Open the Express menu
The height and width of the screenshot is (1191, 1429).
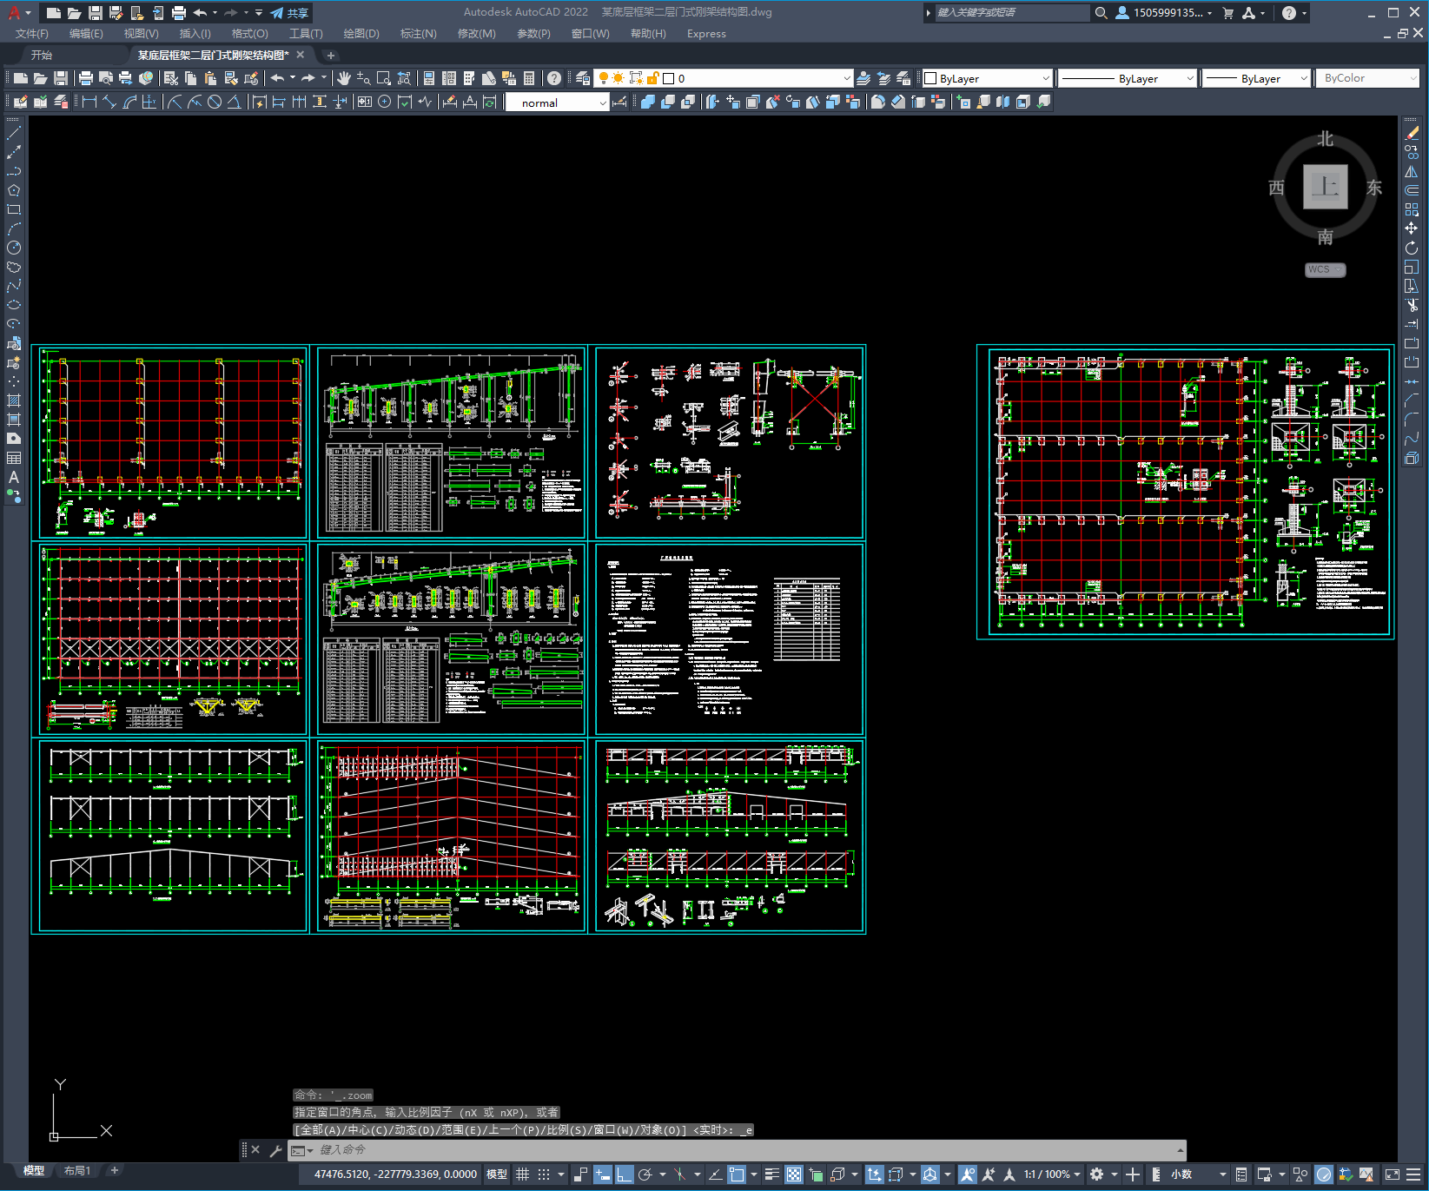706,34
